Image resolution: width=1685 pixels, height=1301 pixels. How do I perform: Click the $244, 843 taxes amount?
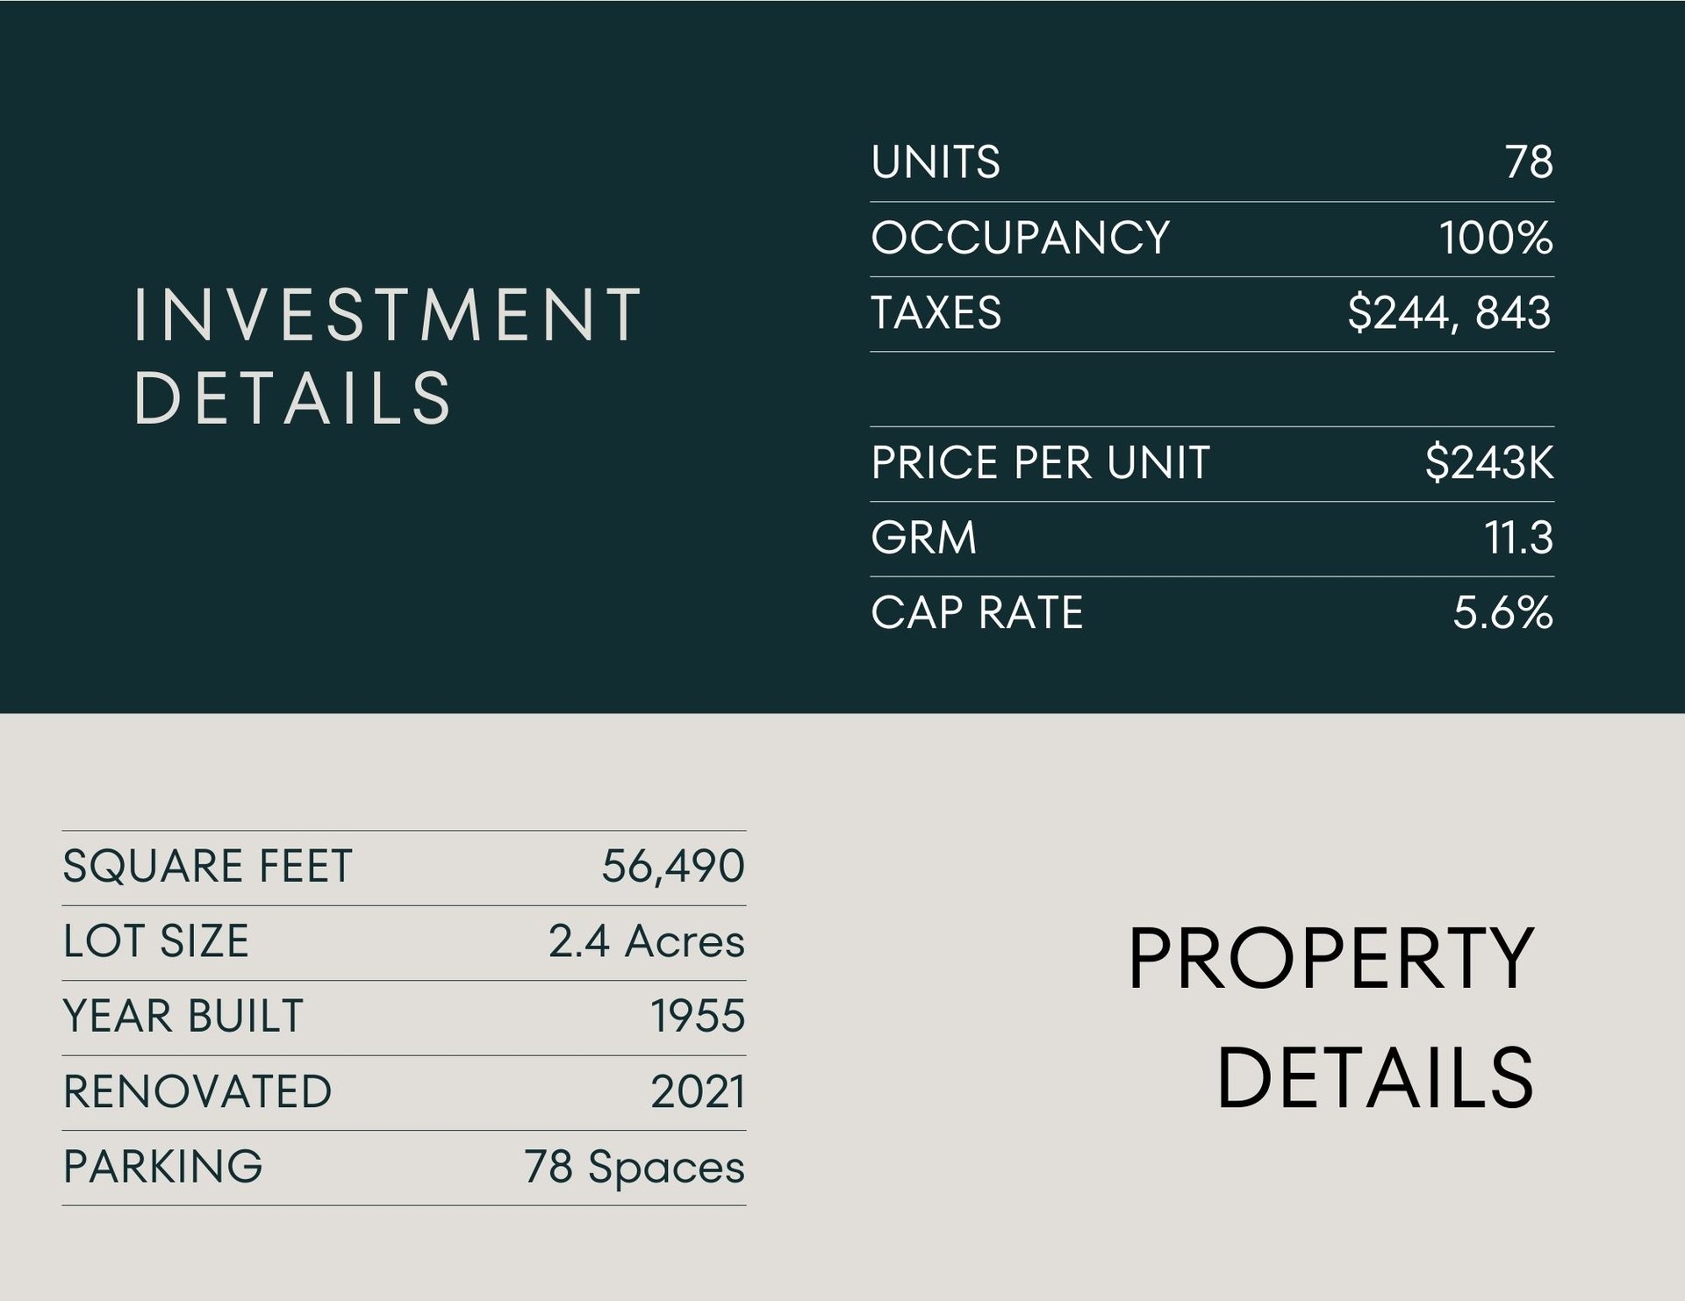point(1449,313)
